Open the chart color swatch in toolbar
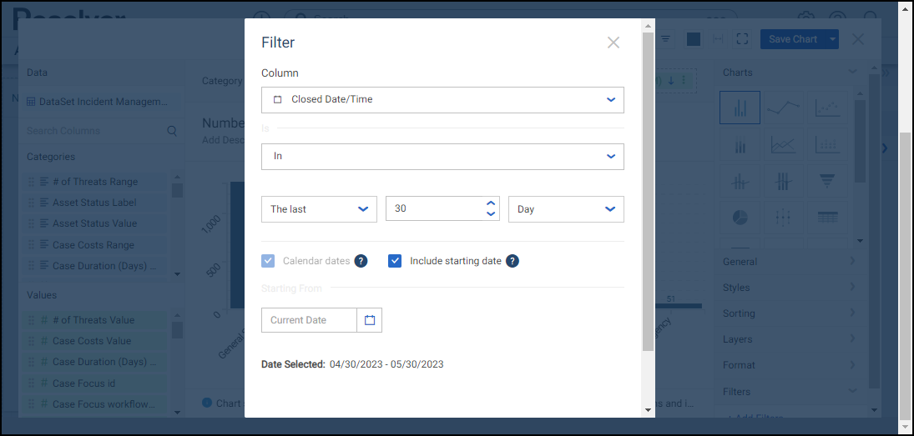 [694, 39]
